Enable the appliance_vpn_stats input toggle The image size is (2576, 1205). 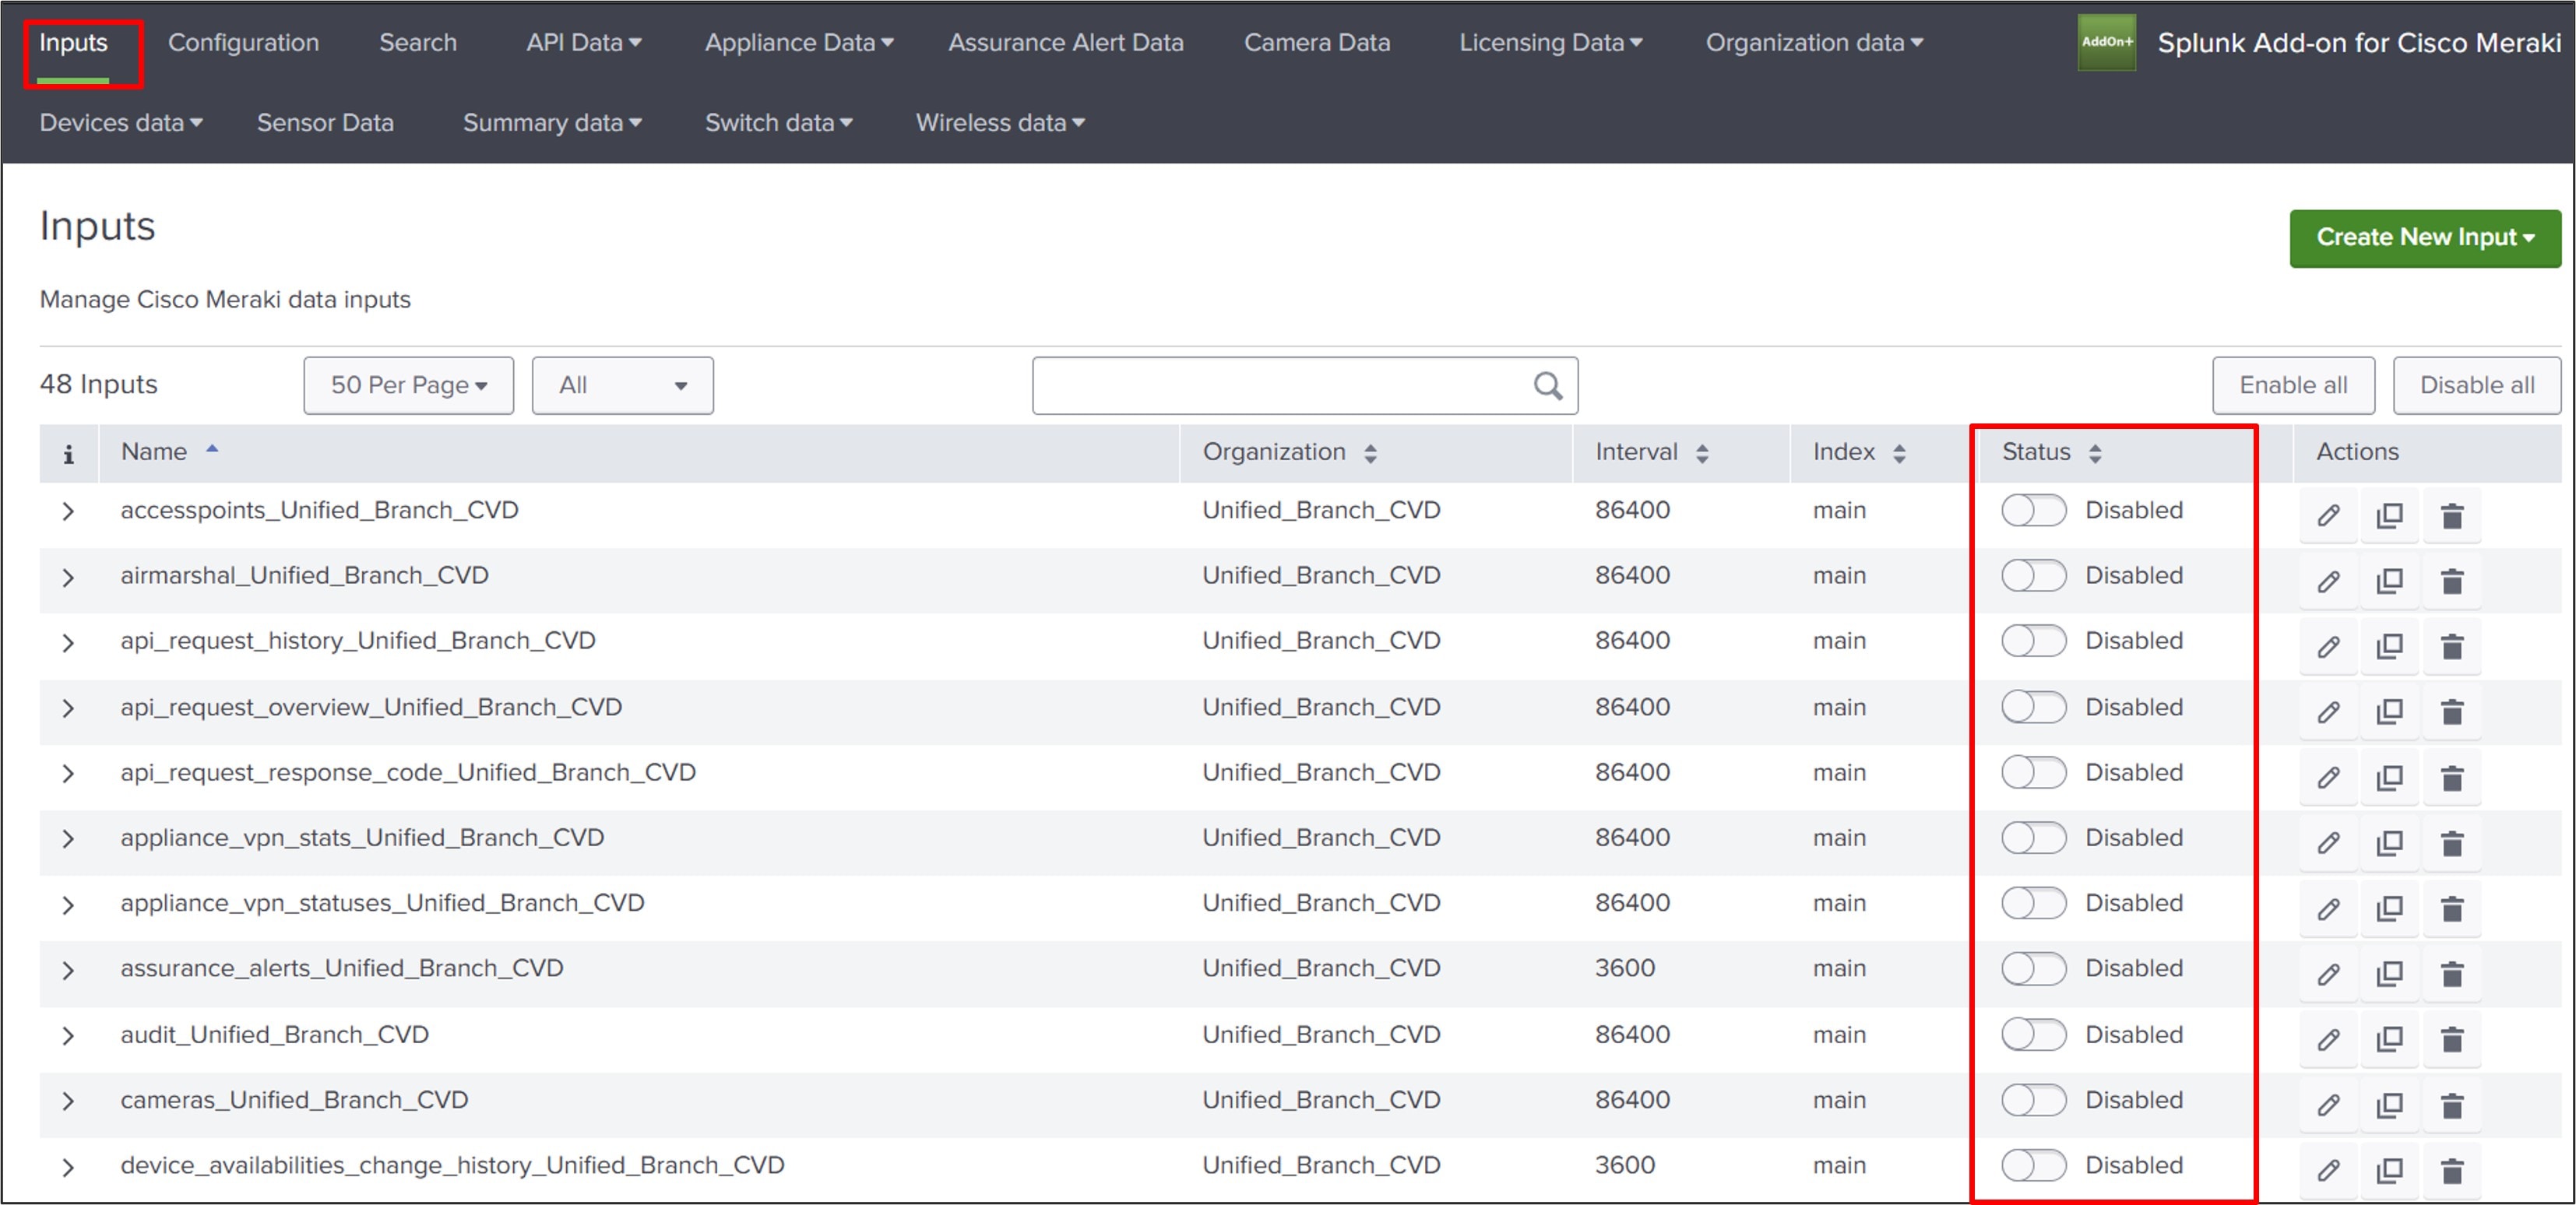tap(2033, 837)
